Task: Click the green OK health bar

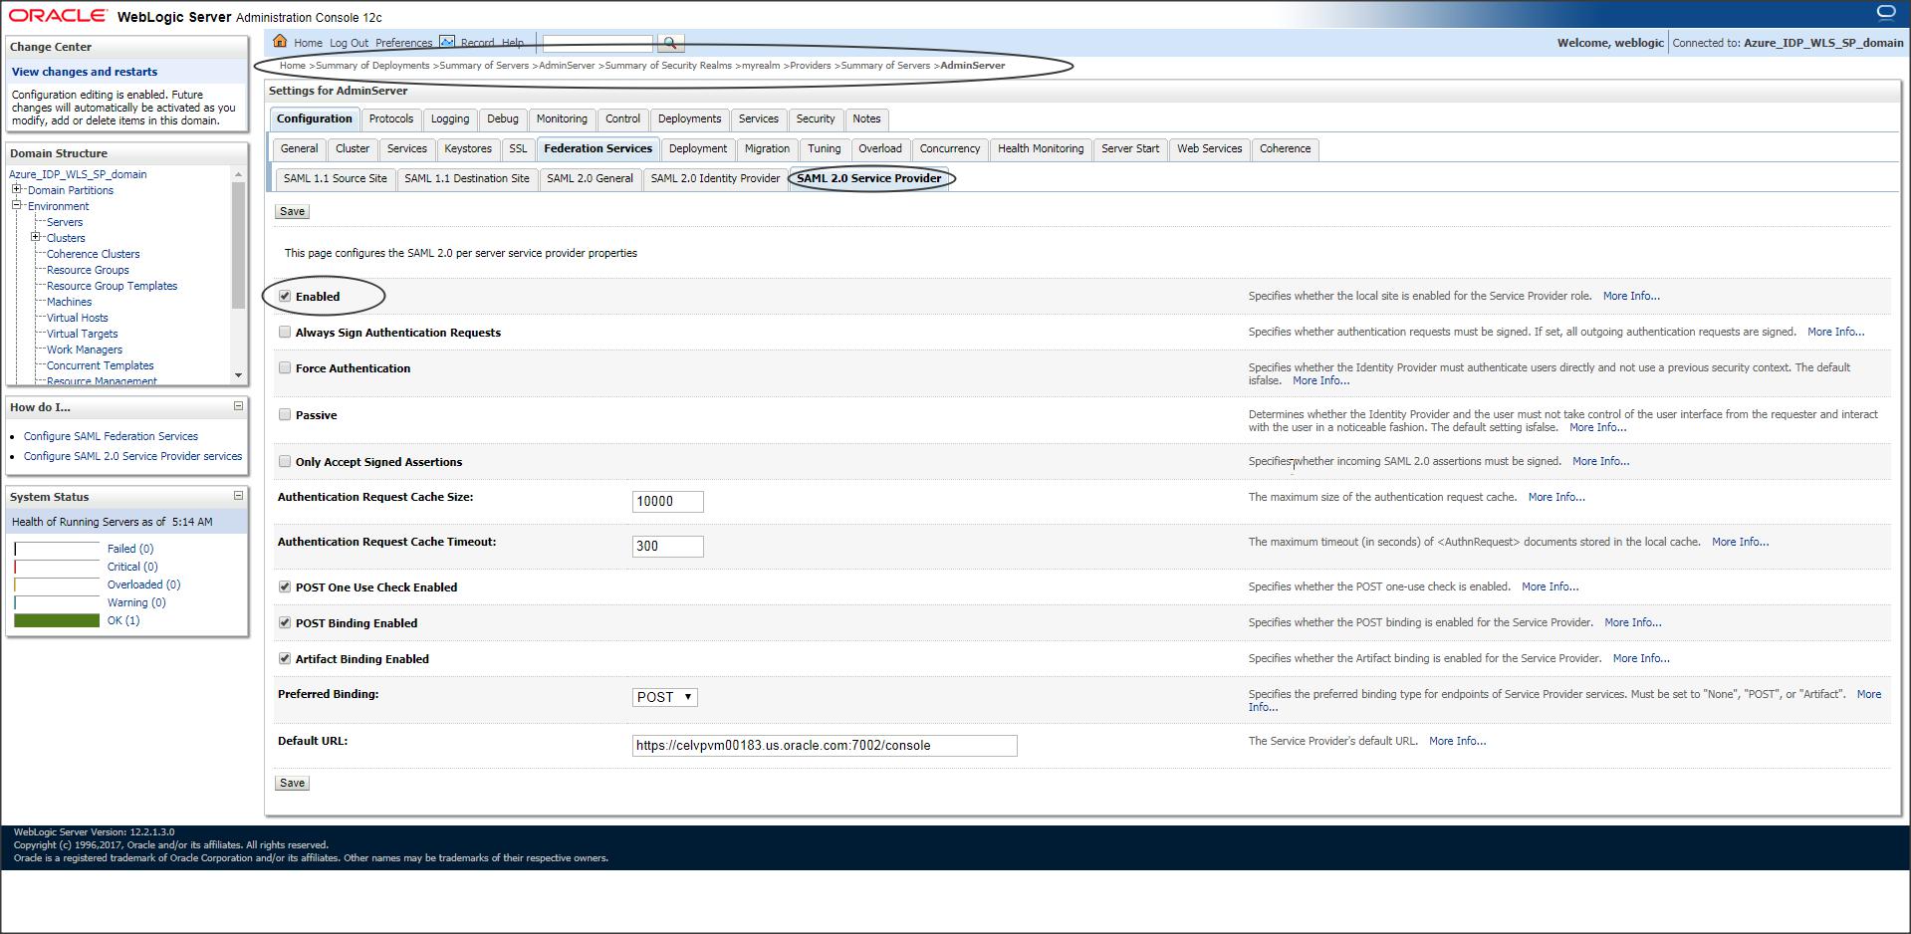Action: pyautogui.click(x=57, y=620)
